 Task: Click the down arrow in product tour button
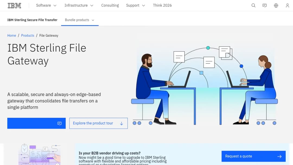point(122,123)
